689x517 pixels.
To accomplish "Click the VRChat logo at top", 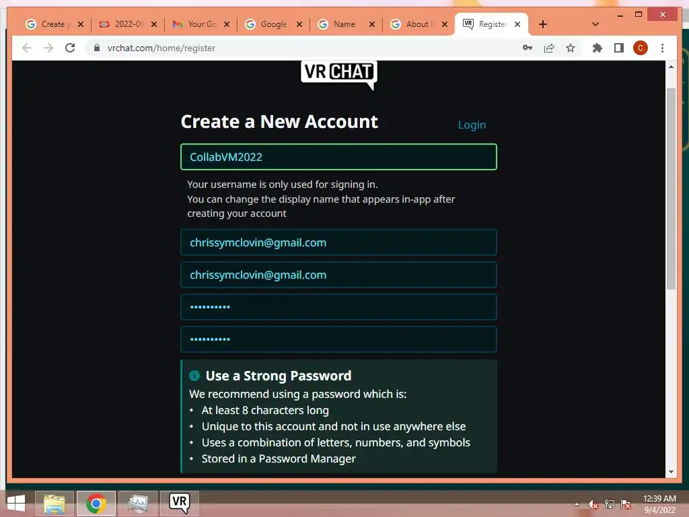I will pyautogui.click(x=339, y=74).
